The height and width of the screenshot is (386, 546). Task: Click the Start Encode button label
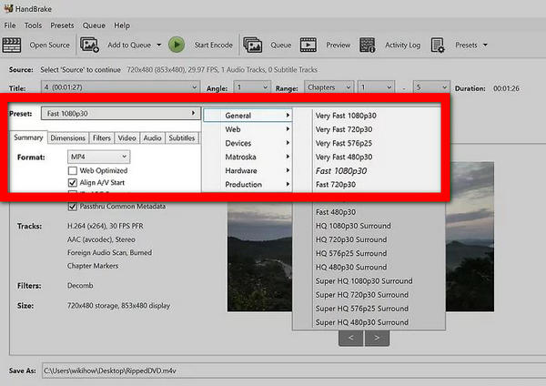pyautogui.click(x=214, y=46)
